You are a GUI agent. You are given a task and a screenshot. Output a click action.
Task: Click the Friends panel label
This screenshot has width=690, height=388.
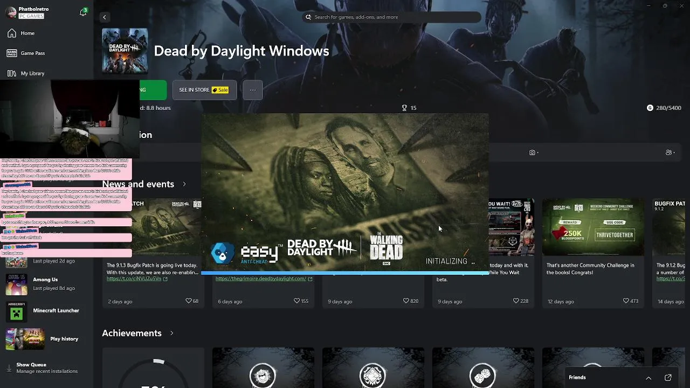coord(577,377)
